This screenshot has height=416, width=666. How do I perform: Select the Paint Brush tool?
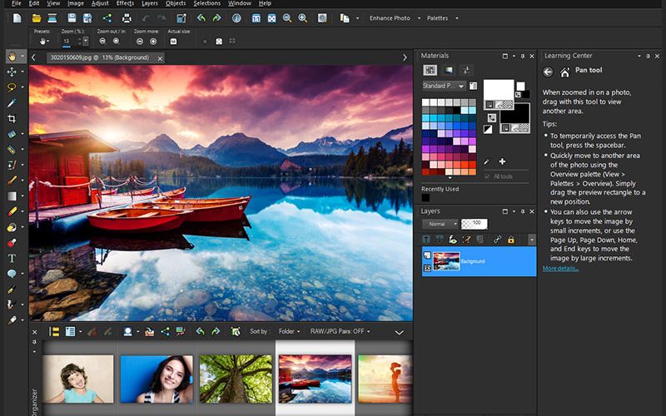pyautogui.click(x=12, y=181)
